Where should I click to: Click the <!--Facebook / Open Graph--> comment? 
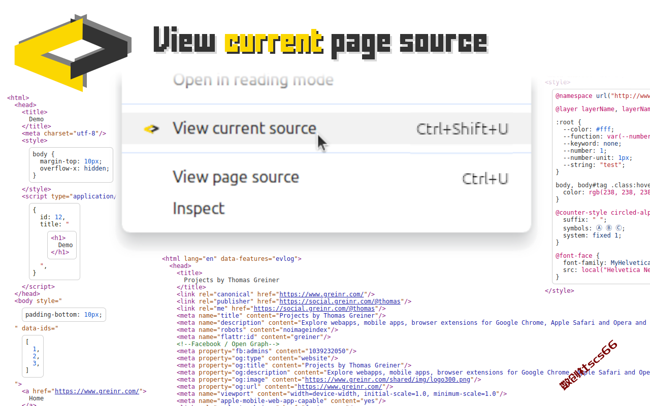[228, 344]
